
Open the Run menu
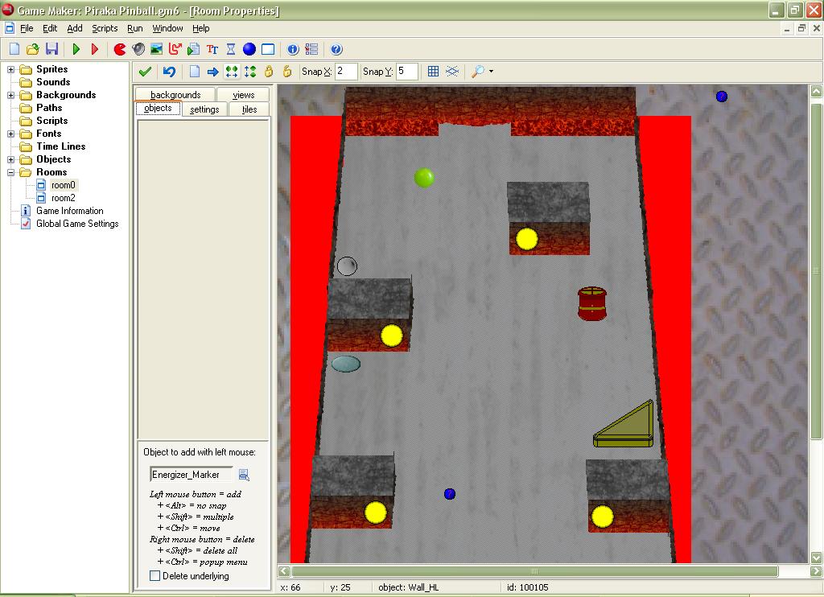(x=135, y=28)
